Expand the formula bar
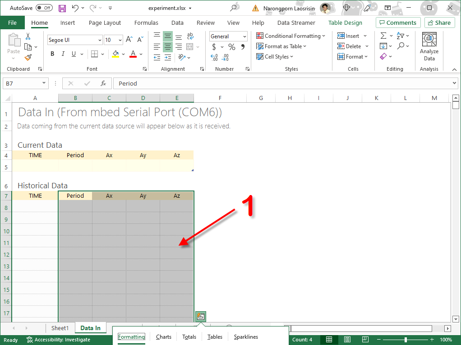The image size is (461, 345). (454, 83)
